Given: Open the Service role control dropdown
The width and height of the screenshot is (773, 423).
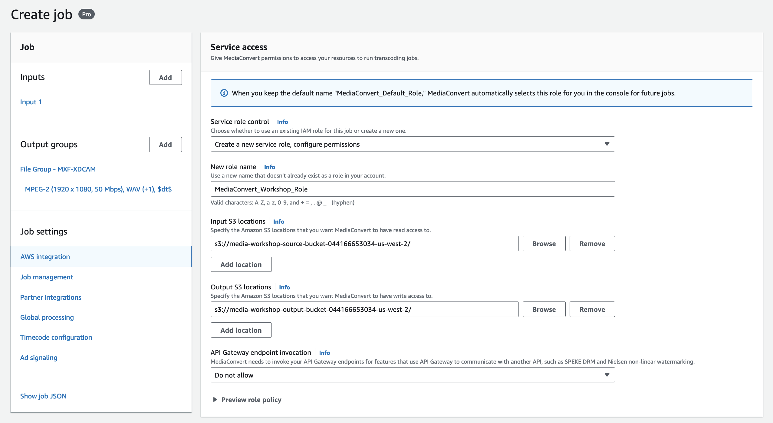Looking at the screenshot, I should (412, 144).
